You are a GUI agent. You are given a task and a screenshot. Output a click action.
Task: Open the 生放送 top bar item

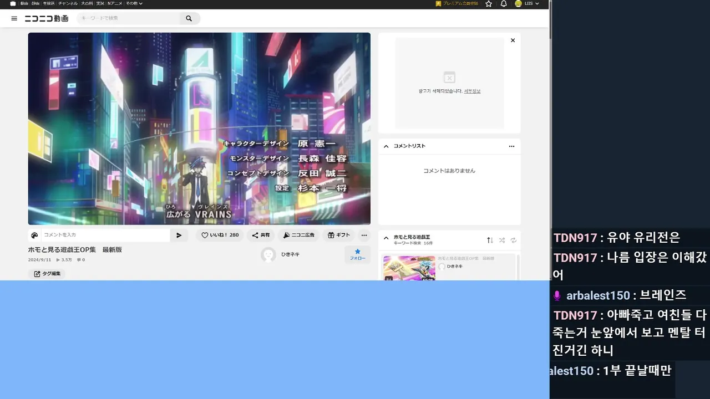(x=50, y=3)
